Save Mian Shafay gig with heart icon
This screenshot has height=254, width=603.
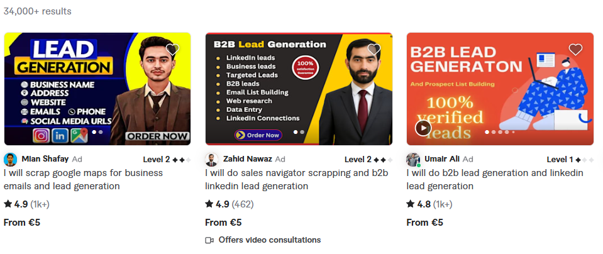[x=173, y=50]
